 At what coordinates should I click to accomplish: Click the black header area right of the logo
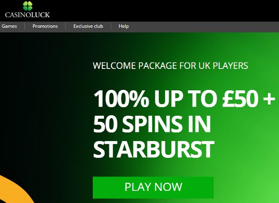point(164,11)
